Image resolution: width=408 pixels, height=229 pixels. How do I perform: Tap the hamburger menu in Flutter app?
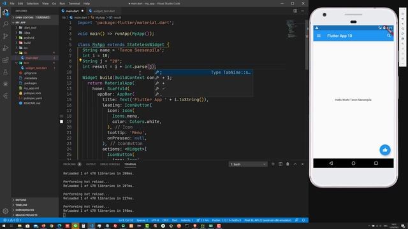319,36
